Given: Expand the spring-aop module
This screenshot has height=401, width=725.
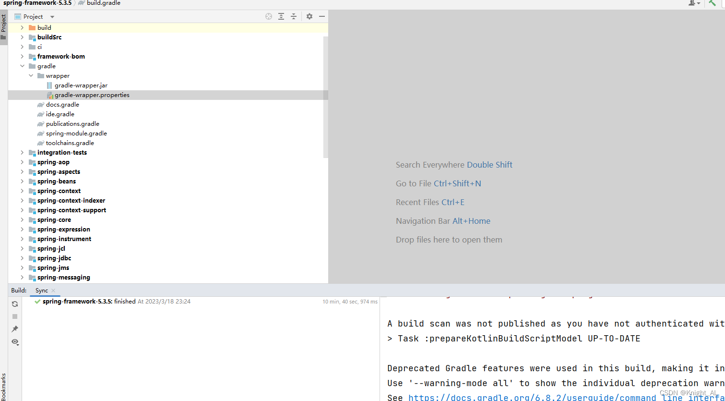Looking at the screenshot, I should coord(22,162).
